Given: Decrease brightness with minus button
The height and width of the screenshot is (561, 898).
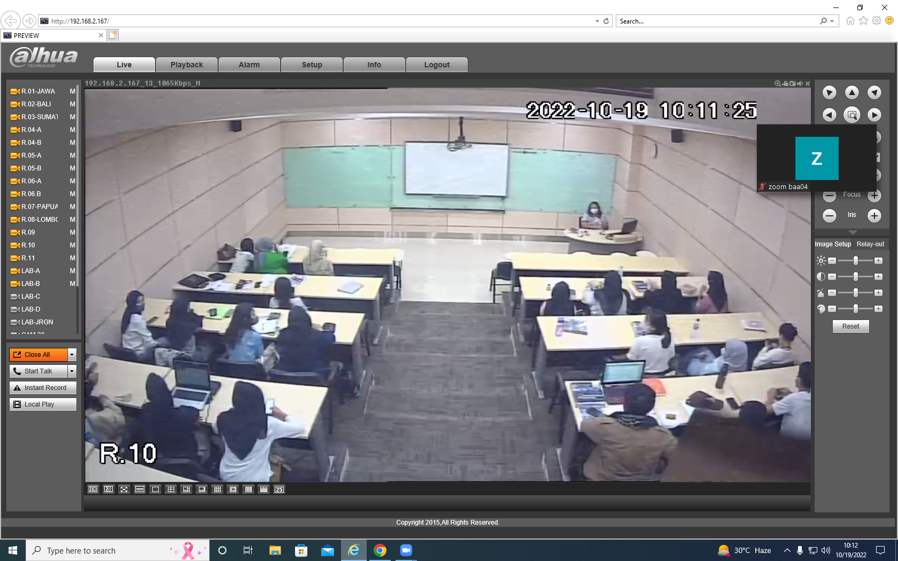Looking at the screenshot, I should tap(832, 261).
